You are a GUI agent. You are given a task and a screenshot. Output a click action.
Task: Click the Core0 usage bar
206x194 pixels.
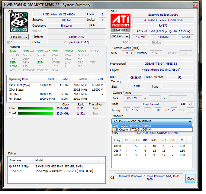click(x=35, y=108)
